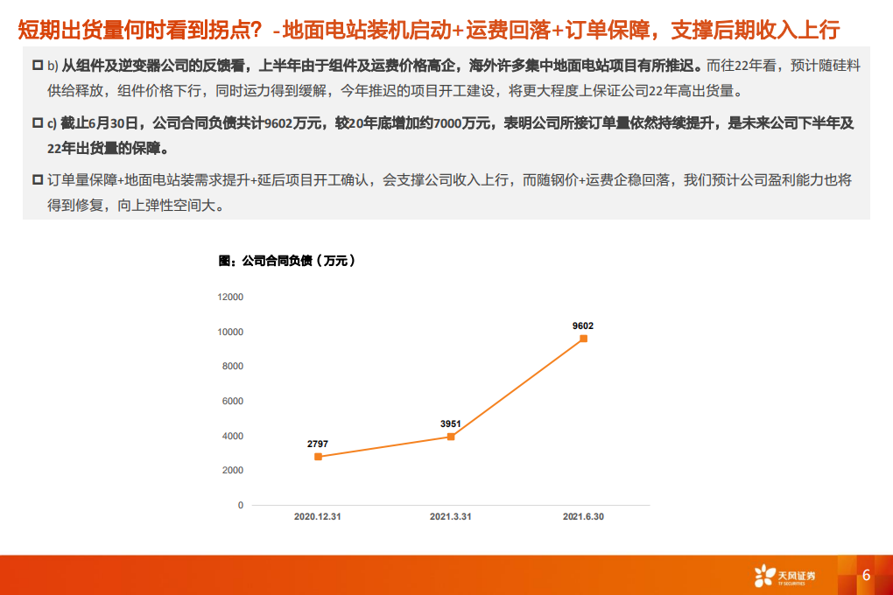Viewport: 893px width, 595px height.
Task: Select the data point marker labeled 2797
Action: 316,457
